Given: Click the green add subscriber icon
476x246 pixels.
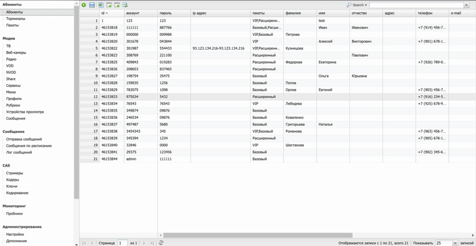Looking at the screenshot, I should click(84, 5).
